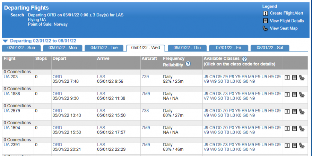Viewport: 312px width, 156px height.
Task: Open seat map for UA 1888
Action: [302, 95]
